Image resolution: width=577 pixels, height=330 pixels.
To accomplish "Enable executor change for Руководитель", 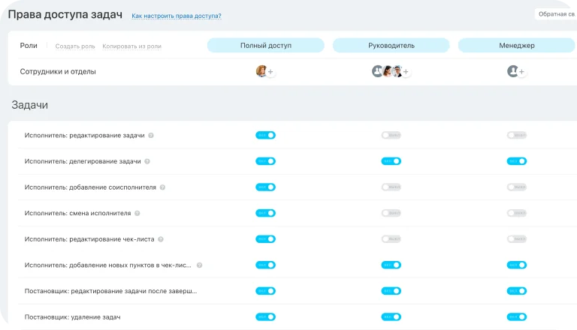I will click(x=391, y=213).
